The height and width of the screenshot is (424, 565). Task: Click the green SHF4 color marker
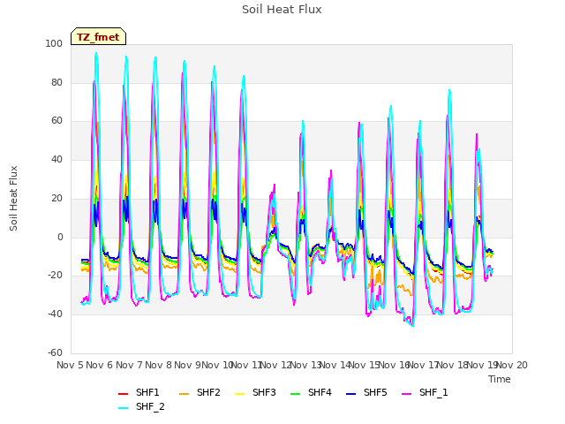pyautogui.click(x=296, y=393)
